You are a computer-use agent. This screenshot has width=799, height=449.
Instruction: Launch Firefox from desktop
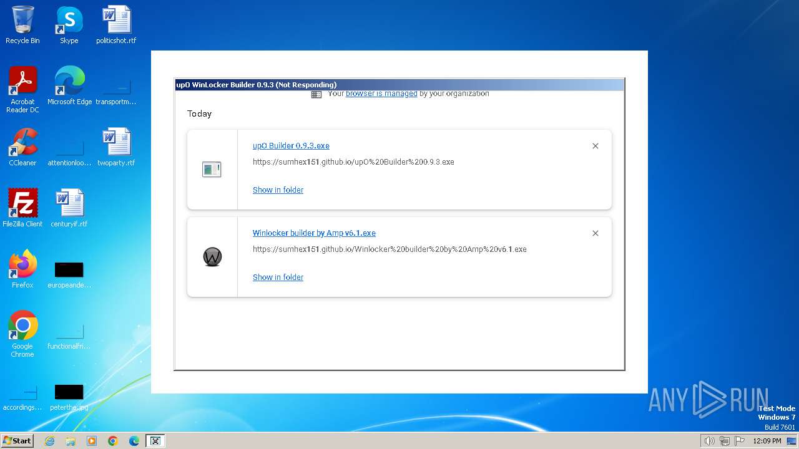tap(22, 269)
